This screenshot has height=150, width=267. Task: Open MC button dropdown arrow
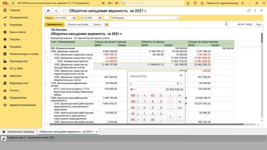(x=138, y=120)
